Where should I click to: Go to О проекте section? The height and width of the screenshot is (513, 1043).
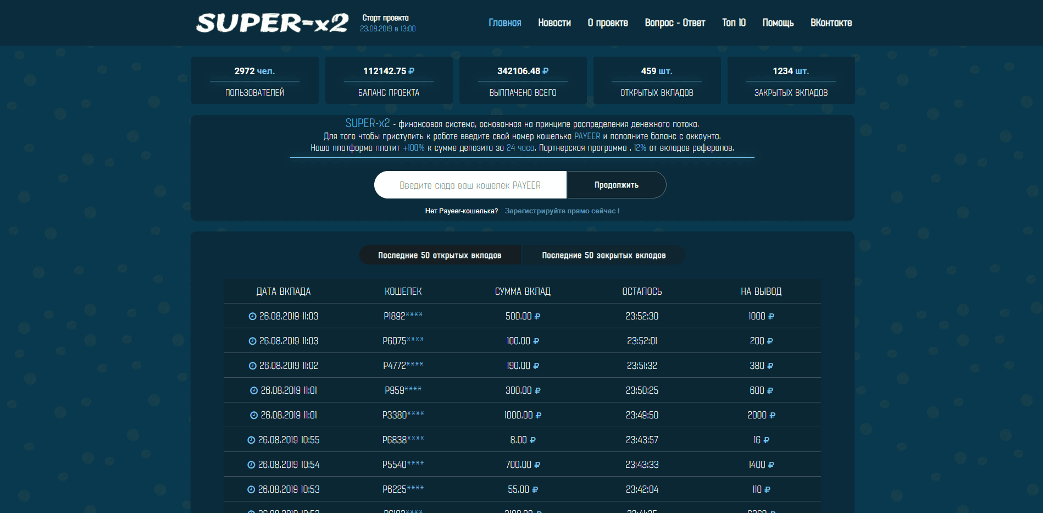pos(607,23)
